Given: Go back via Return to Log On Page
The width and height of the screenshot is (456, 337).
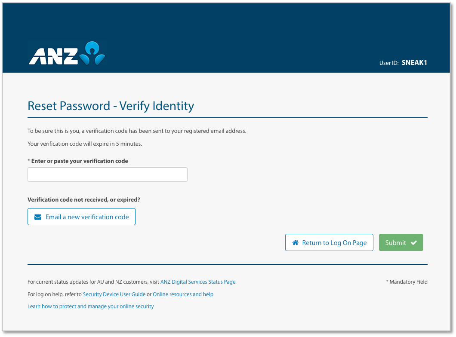Looking at the screenshot, I should (x=329, y=243).
